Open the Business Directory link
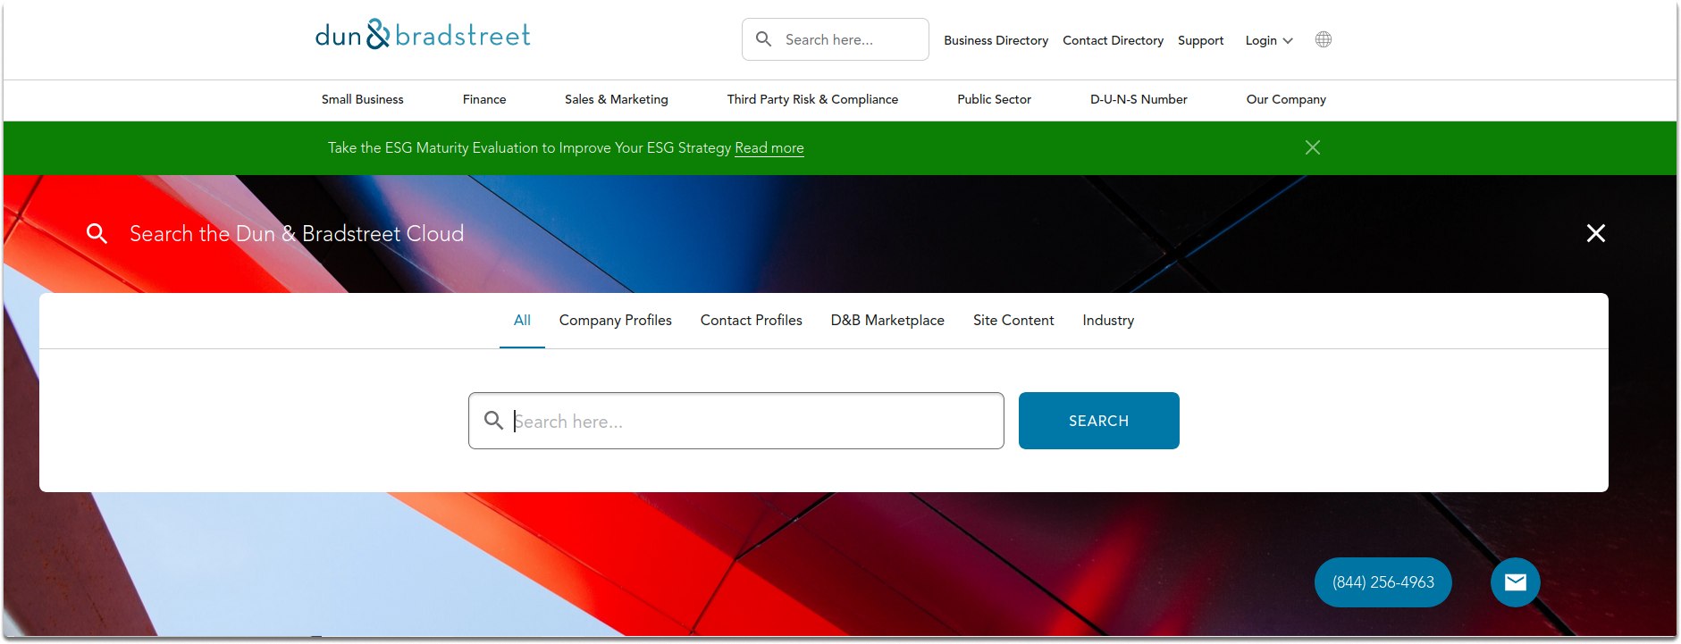This screenshot has width=1681, height=644. (x=996, y=40)
